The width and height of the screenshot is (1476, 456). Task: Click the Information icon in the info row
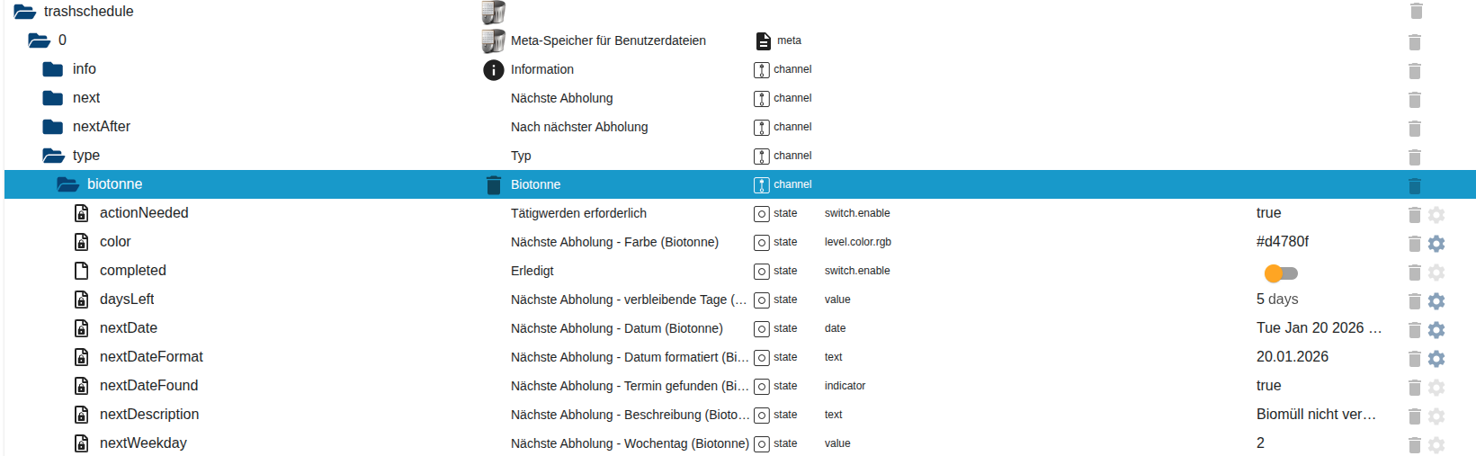pos(494,69)
